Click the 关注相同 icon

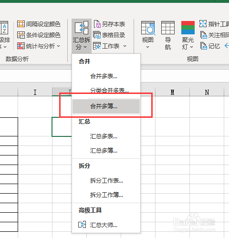204,35
